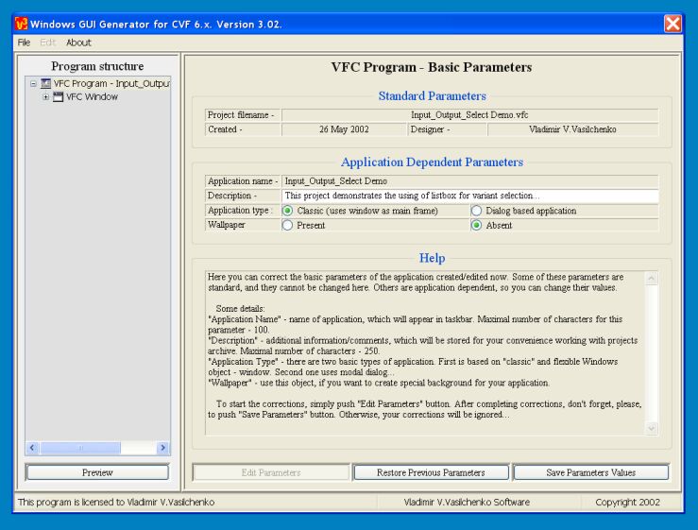Image resolution: width=698 pixels, height=530 pixels.
Task: Click the Application name field
Action: pyautogui.click(x=470, y=180)
